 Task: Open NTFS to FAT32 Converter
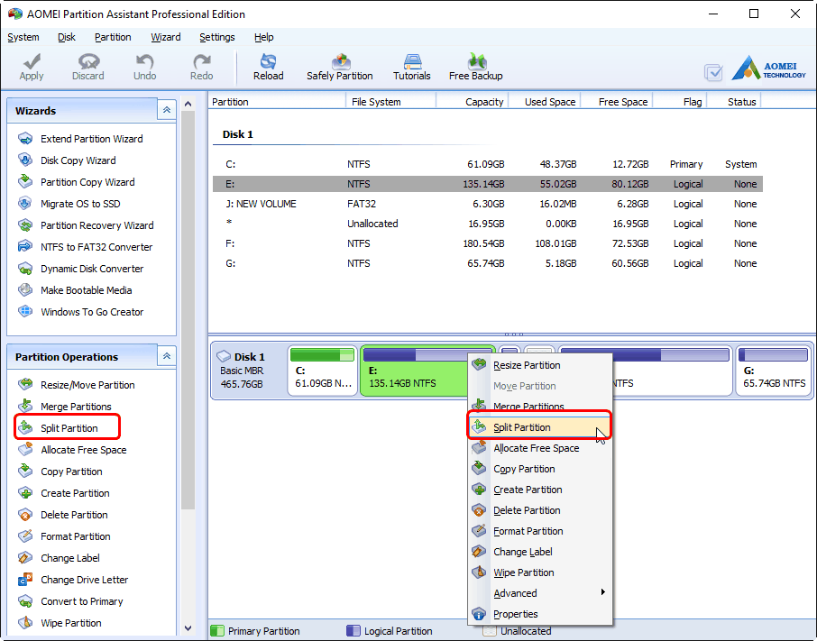pos(86,247)
